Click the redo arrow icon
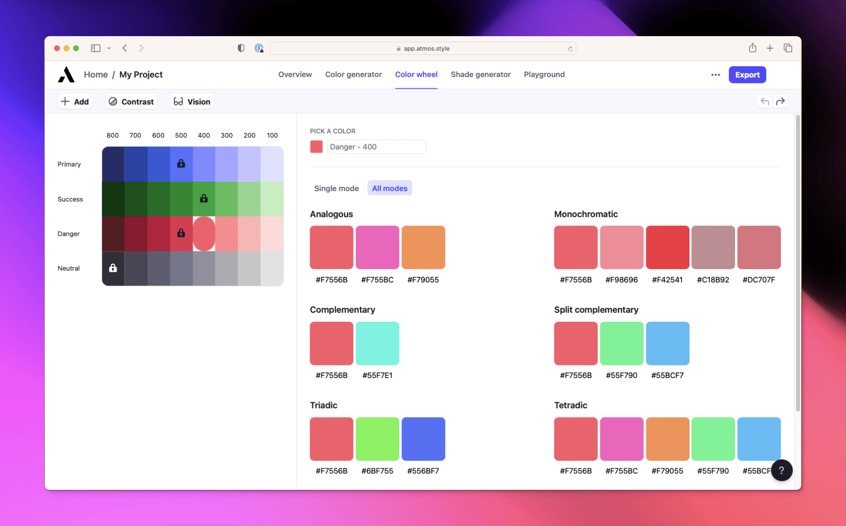Image resolution: width=846 pixels, height=526 pixels. tap(781, 101)
